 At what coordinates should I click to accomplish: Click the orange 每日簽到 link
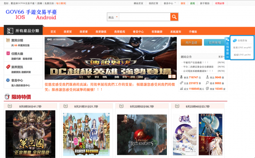(x=61, y=3)
